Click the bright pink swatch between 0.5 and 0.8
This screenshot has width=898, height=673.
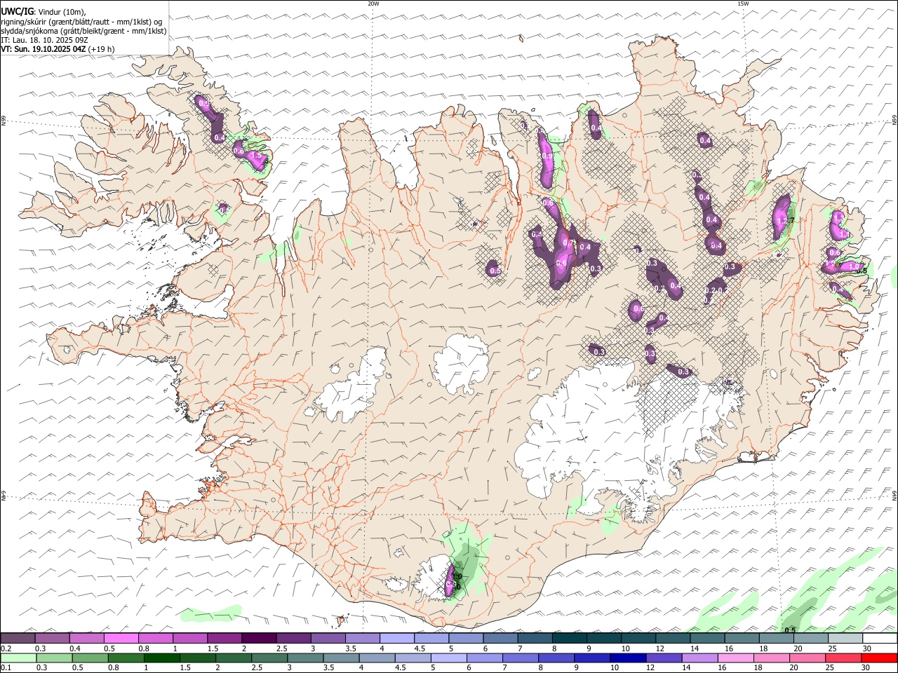(121, 639)
